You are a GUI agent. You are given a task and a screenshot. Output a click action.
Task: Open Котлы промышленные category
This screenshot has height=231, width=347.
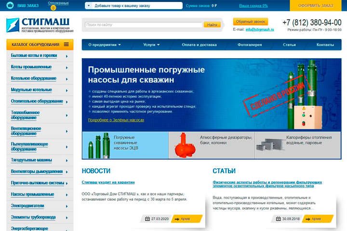tap(31, 67)
